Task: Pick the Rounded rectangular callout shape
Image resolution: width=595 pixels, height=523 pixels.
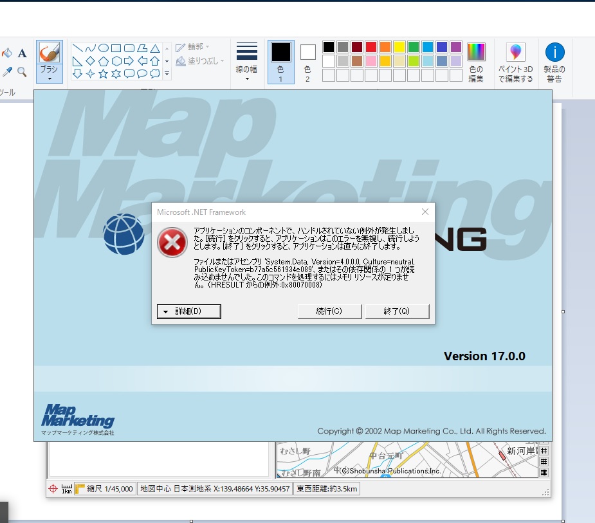Action: point(129,73)
